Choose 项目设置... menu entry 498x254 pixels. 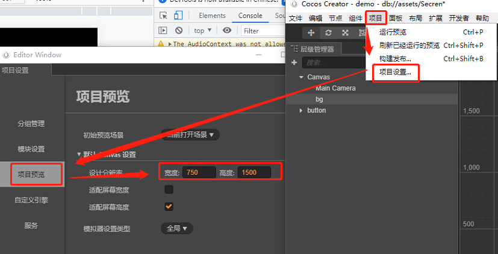click(x=431, y=72)
